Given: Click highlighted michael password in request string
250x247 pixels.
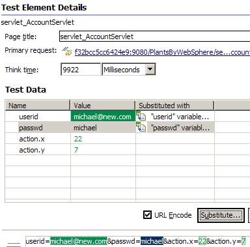Looking at the screenshot, I should (x=152, y=241).
